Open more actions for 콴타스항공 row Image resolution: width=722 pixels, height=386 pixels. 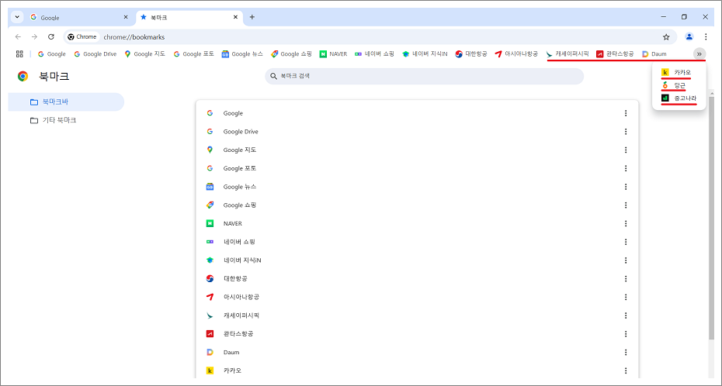tap(625, 333)
